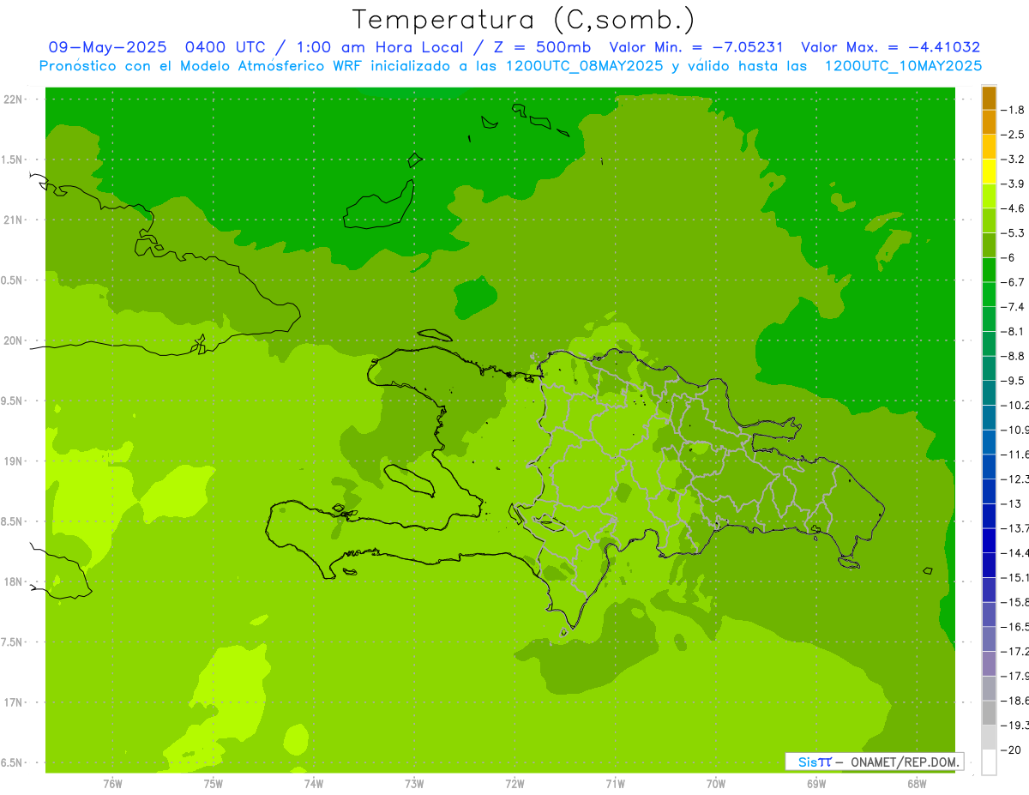Click the '-1.8' color scale value
Image resolution: width=1029 pixels, height=795 pixels.
pyautogui.click(x=1013, y=110)
